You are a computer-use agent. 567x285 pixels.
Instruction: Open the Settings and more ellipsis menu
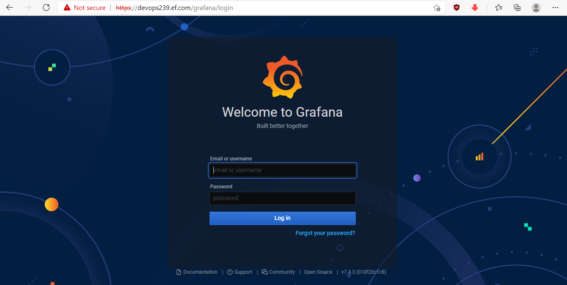(x=555, y=7)
